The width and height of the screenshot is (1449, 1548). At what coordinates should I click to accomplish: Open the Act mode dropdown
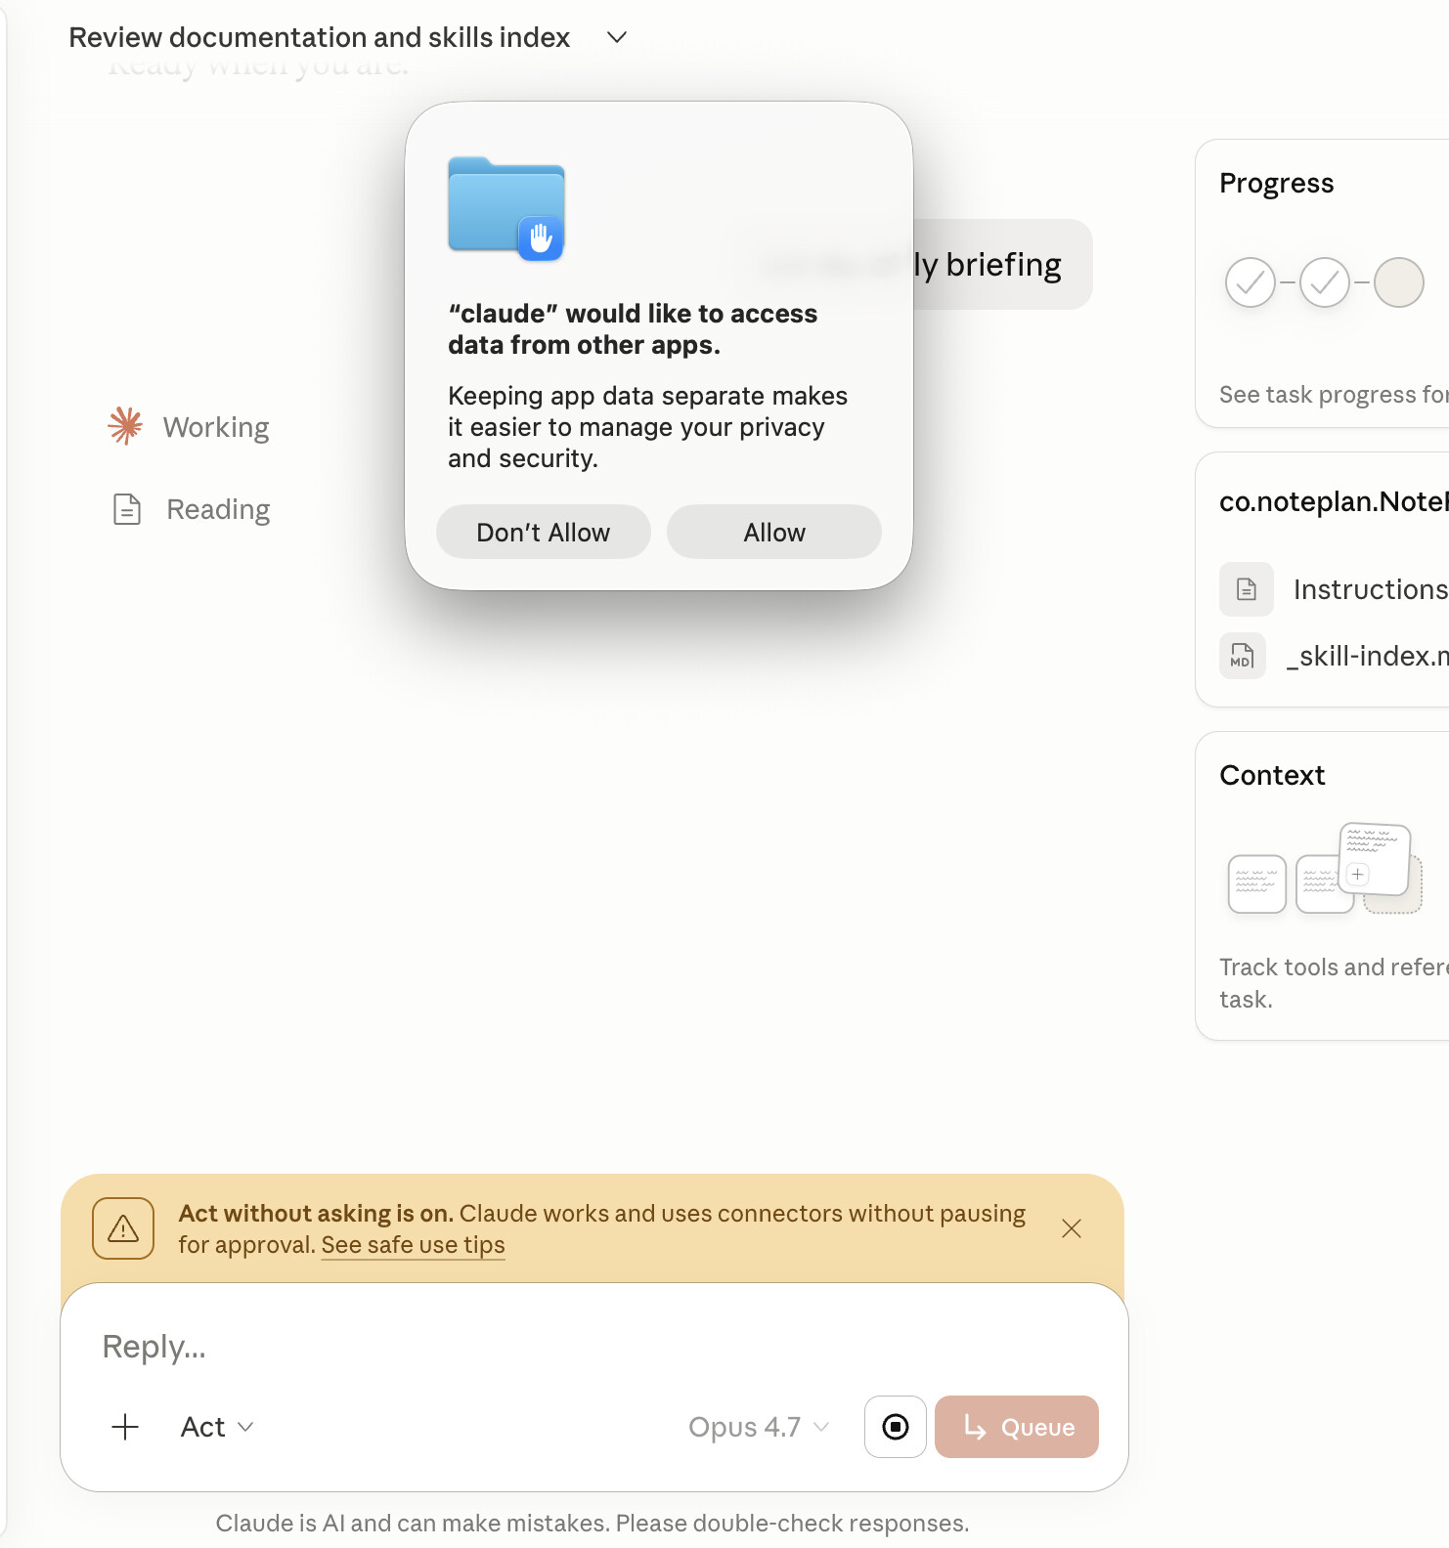coord(217,1427)
